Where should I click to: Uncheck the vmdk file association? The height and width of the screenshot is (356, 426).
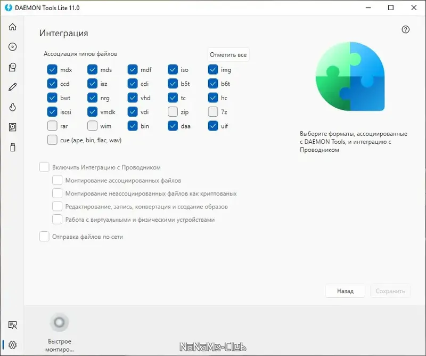(92, 112)
